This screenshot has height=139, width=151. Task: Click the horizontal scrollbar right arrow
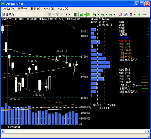(148, 131)
